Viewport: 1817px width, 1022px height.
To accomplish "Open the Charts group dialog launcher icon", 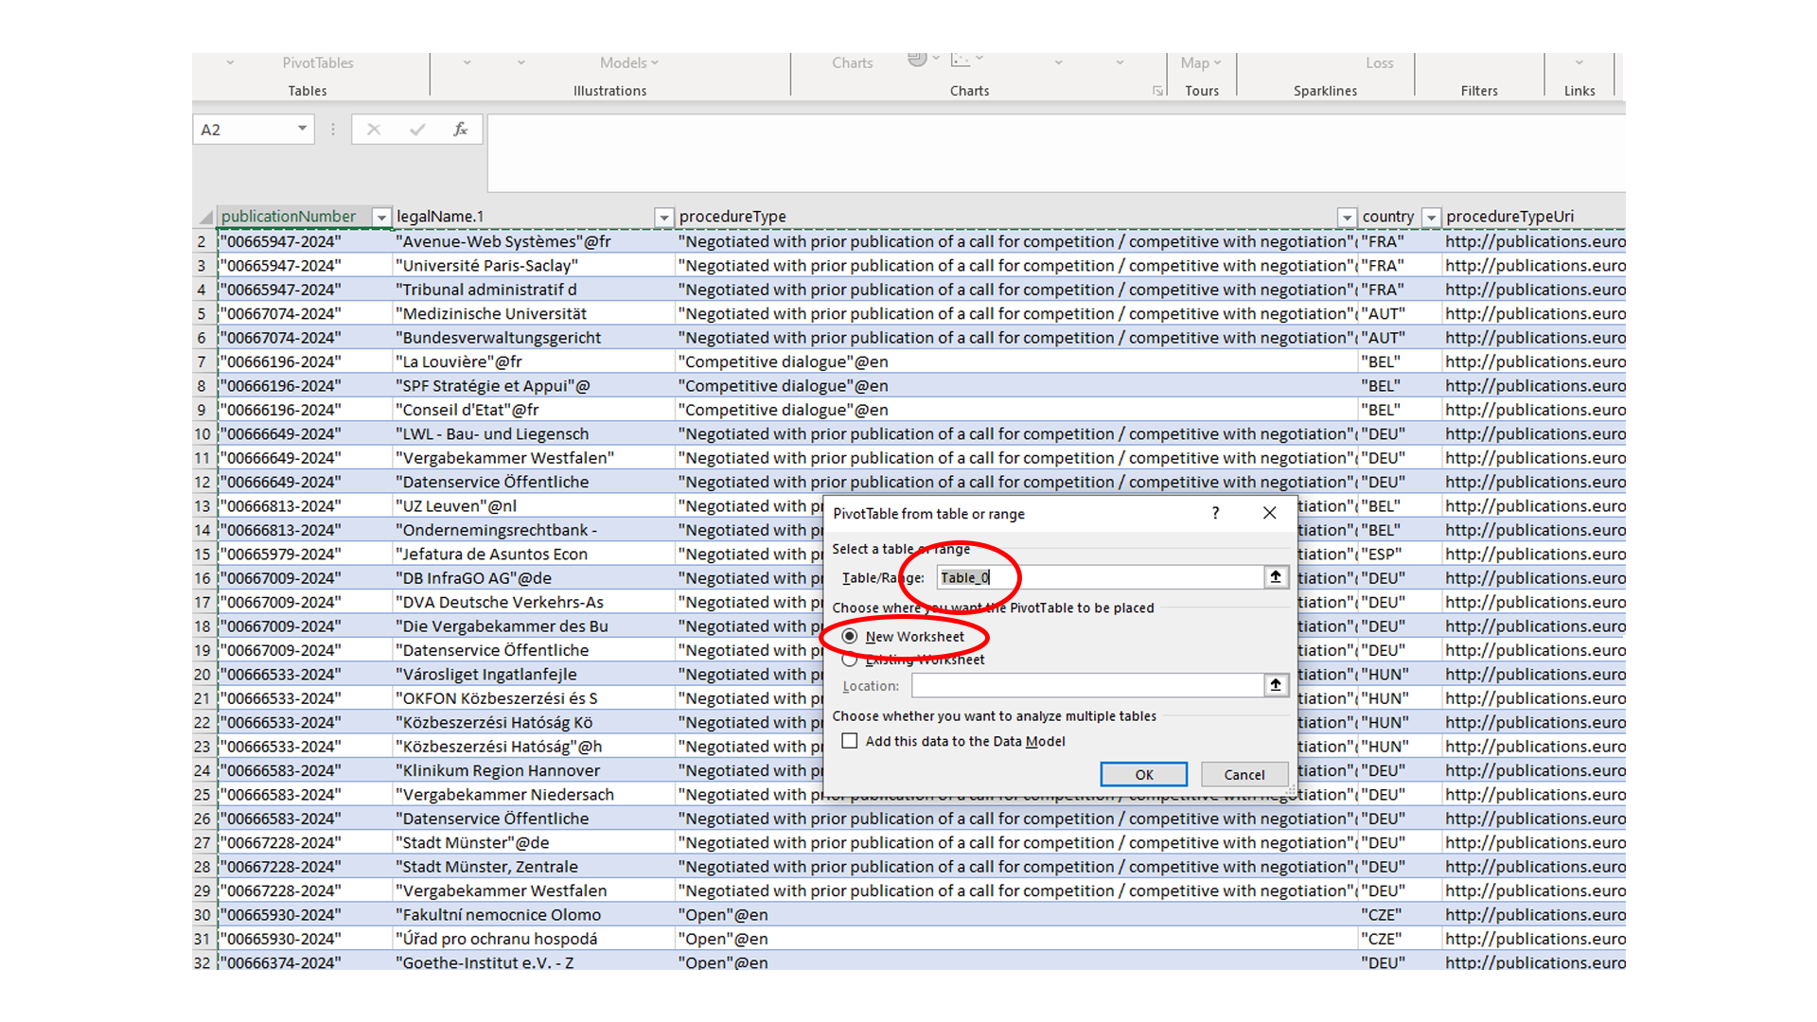I will [x=1157, y=91].
